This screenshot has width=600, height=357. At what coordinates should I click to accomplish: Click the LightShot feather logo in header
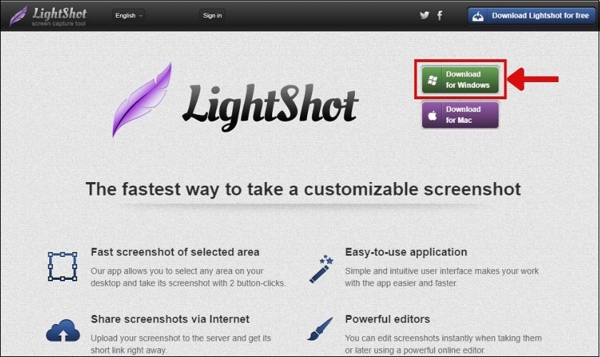18,16
